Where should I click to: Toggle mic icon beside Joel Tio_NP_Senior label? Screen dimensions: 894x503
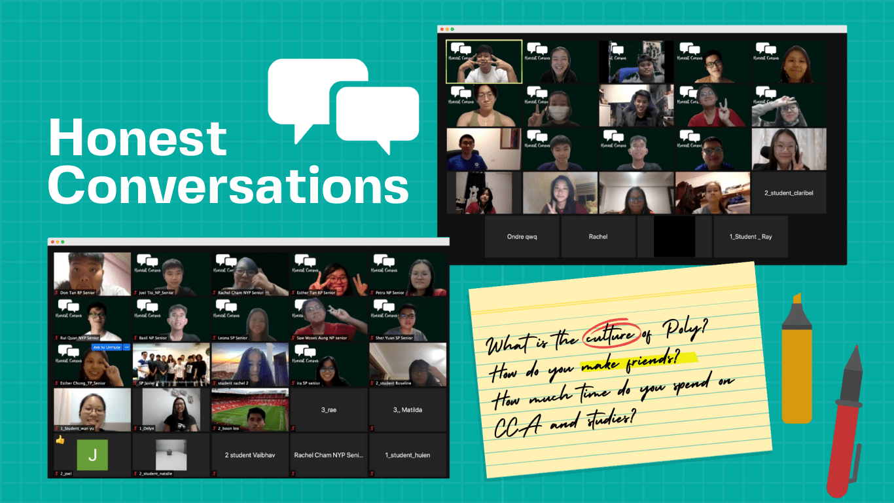(135, 293)
